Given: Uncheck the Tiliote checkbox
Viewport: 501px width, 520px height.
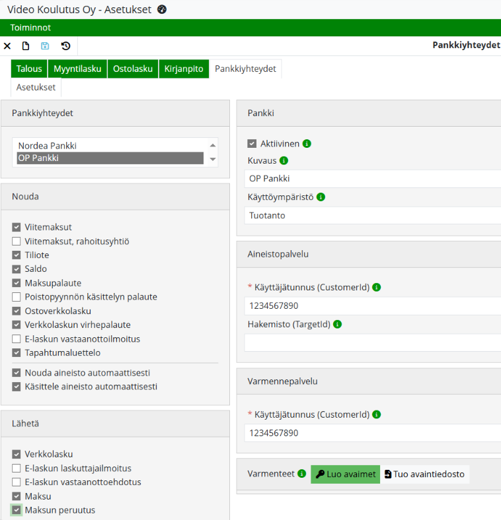Looking at the screenshot, I should pyautogui.click(x=17, y=255).
